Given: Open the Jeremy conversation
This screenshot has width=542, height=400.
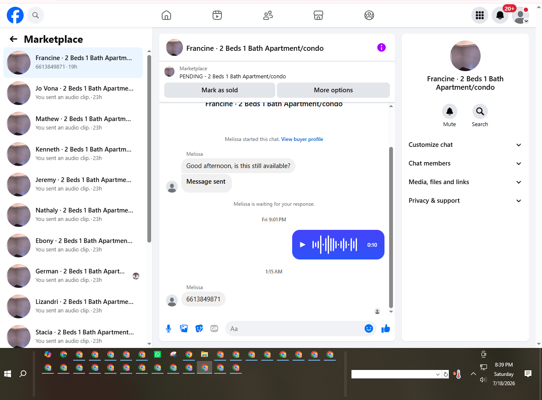Looking at the screenshot, I should [x=73, y=185].
